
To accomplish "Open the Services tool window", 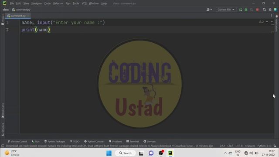I will 150,141.
